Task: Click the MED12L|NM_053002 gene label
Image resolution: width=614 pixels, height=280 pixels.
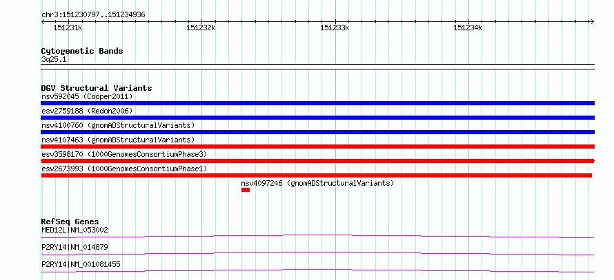Action: click(75, 230)
